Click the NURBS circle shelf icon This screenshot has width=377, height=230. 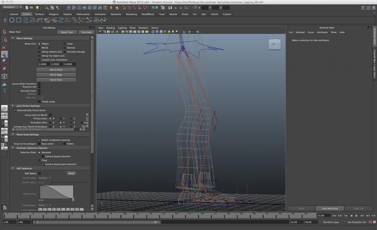click(12, 20)
